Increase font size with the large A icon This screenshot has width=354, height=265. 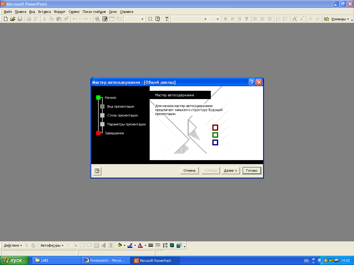click(295, 19)
